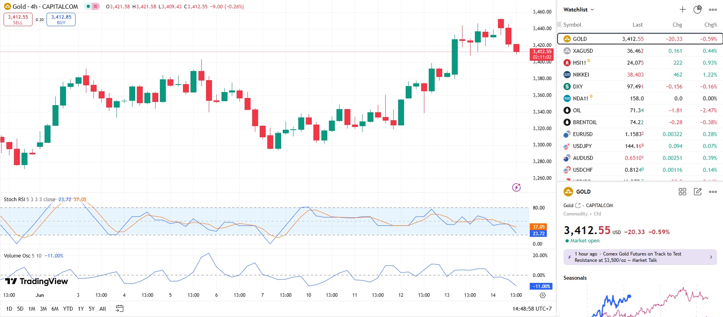Open the Watchlist three-dot options menu

[713, 10]
